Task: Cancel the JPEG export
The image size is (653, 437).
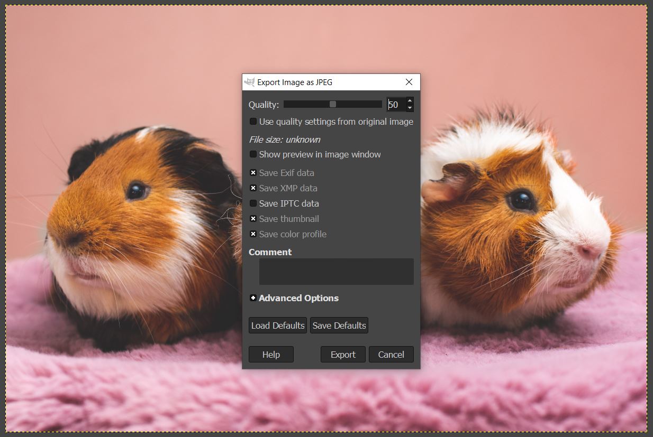Action: click(x=391, y=354)
